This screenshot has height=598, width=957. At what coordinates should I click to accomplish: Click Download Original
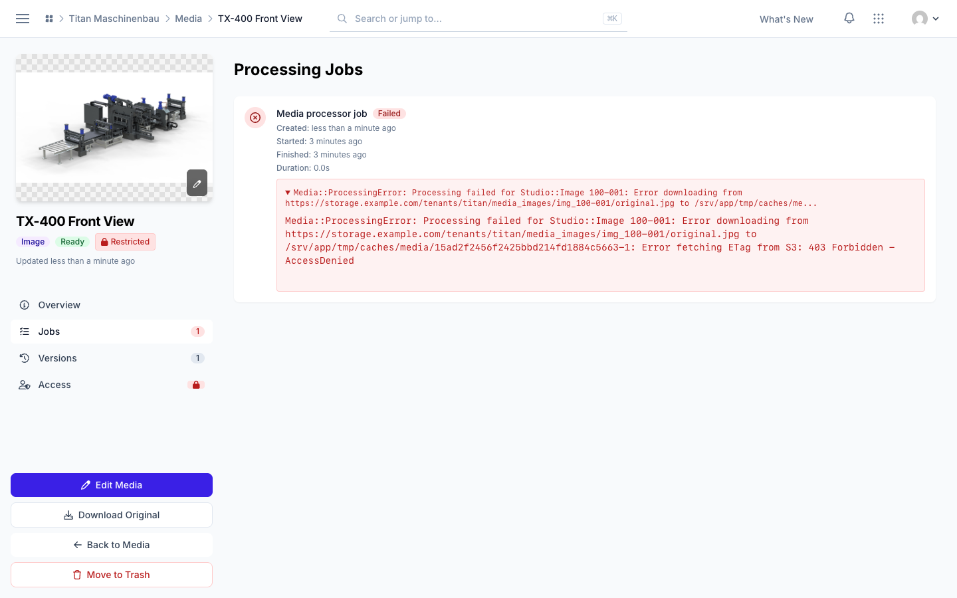click(x=112, y=515)
